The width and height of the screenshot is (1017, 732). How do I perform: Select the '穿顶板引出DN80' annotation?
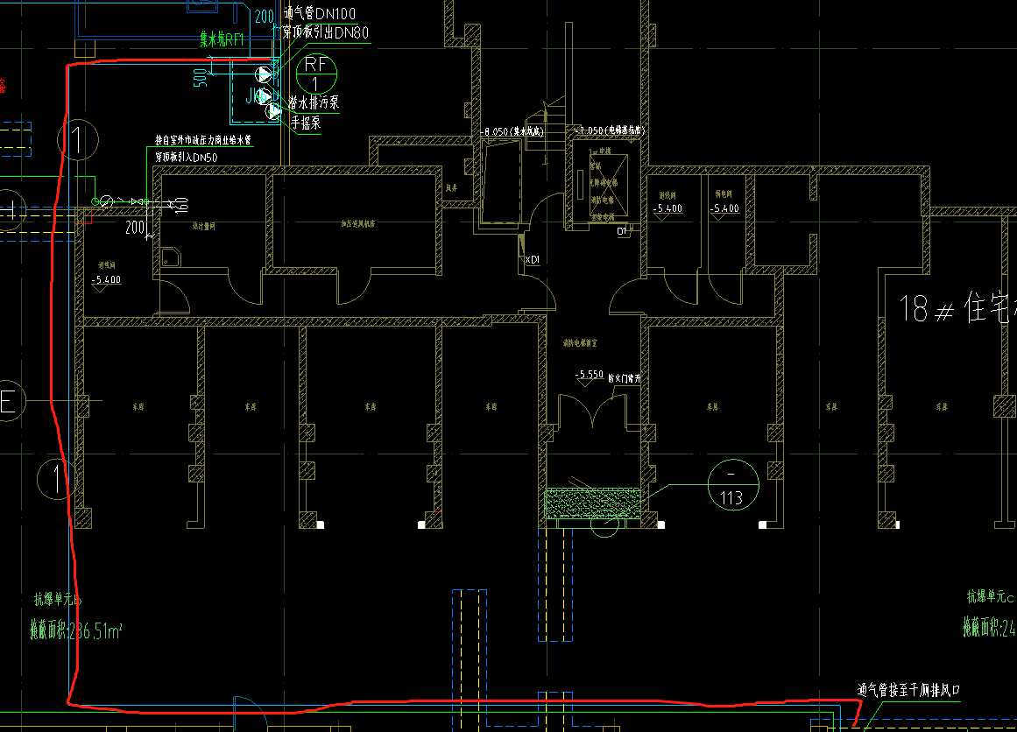[x=326, y=32]
